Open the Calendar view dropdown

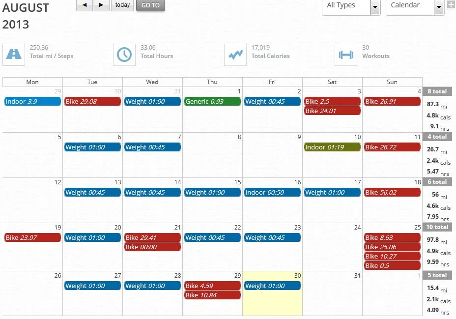click(415, 7)
